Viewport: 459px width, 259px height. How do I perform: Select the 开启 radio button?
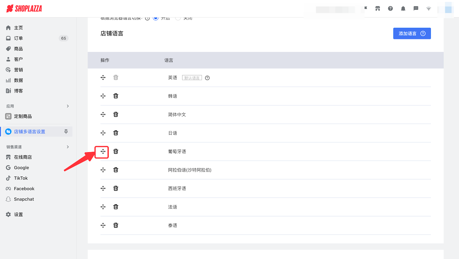click(155, 17)
